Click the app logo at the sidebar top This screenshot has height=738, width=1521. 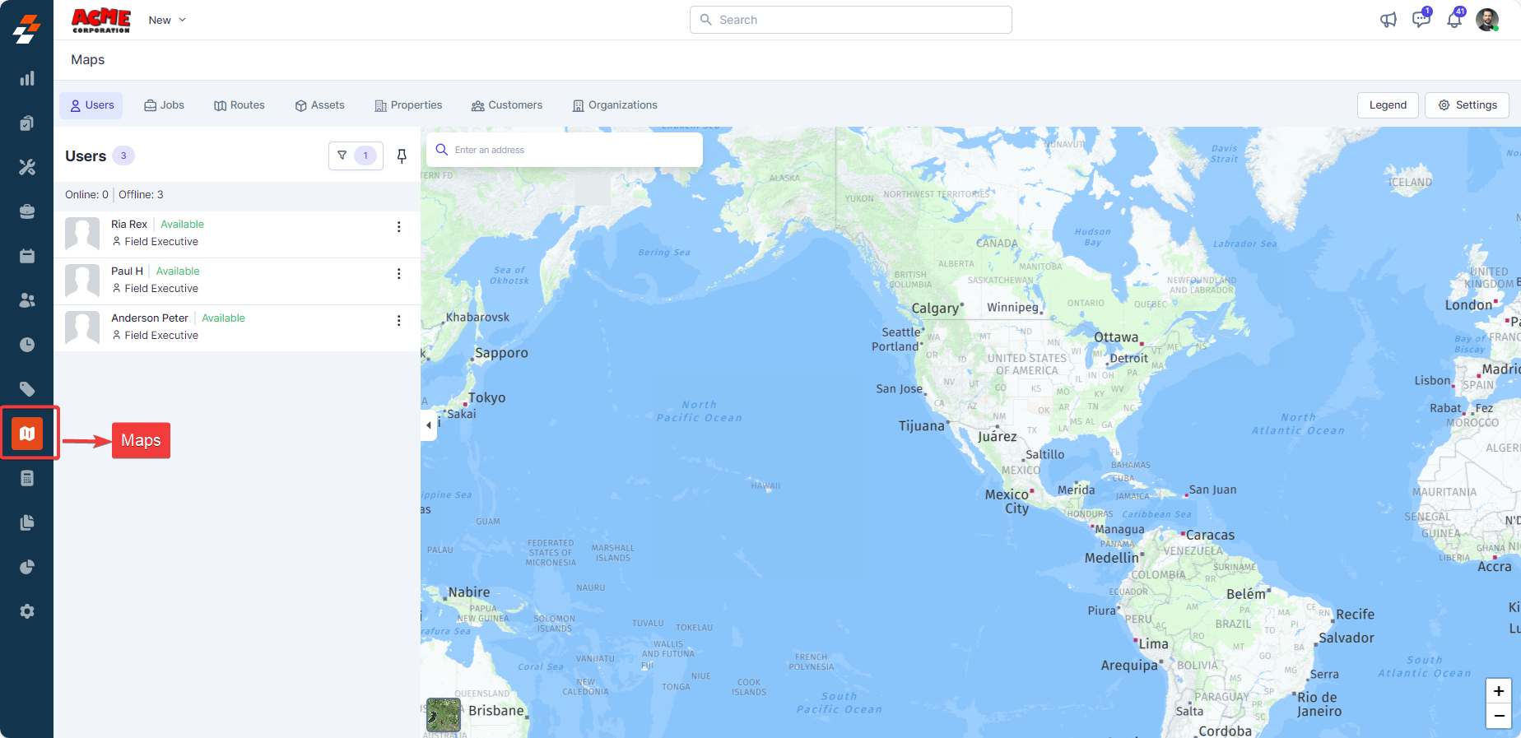tap(27, 28)
